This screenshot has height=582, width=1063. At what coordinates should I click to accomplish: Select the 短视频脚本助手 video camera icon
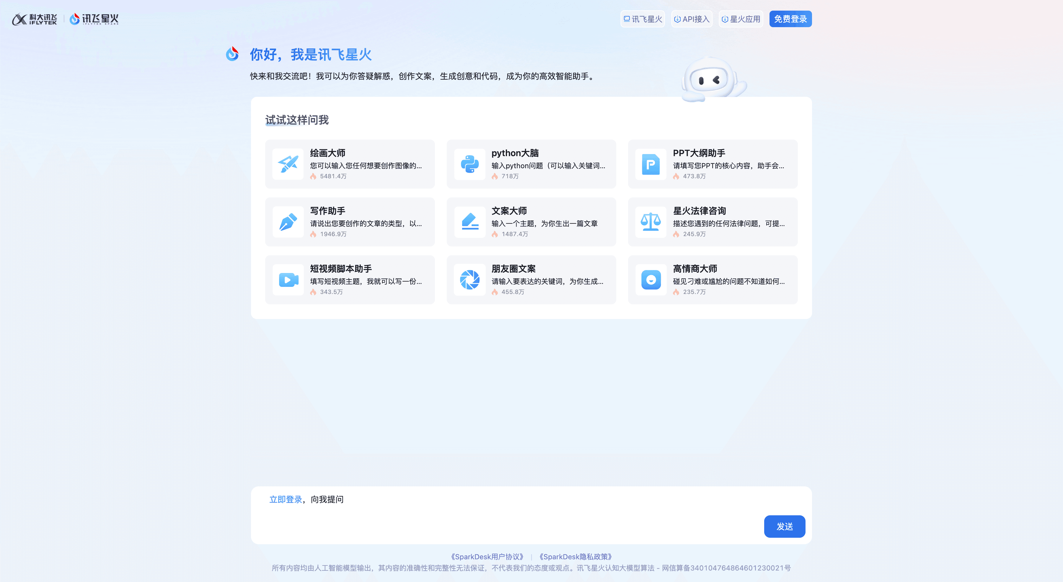(288, 280)
